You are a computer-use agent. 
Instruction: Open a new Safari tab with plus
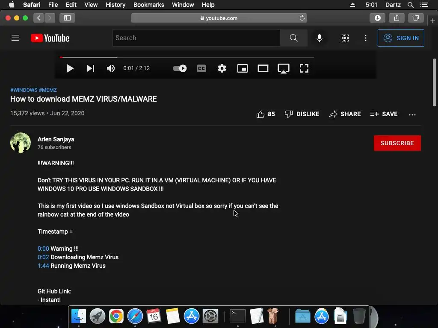[x=432, y=20]
